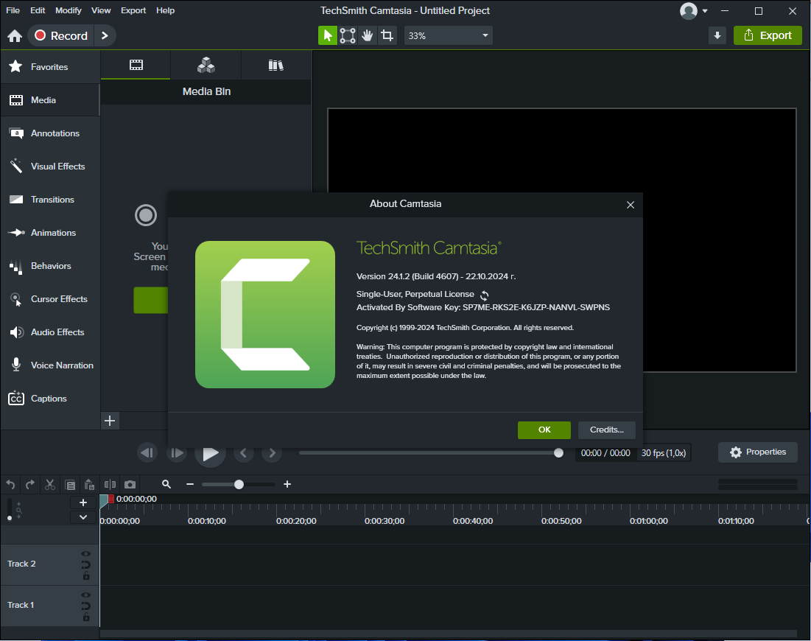Click OK in About Camtasia dialog
Screen dimensions: 811x641
coord(544,430)
